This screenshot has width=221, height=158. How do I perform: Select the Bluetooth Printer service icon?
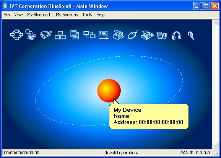119,35
